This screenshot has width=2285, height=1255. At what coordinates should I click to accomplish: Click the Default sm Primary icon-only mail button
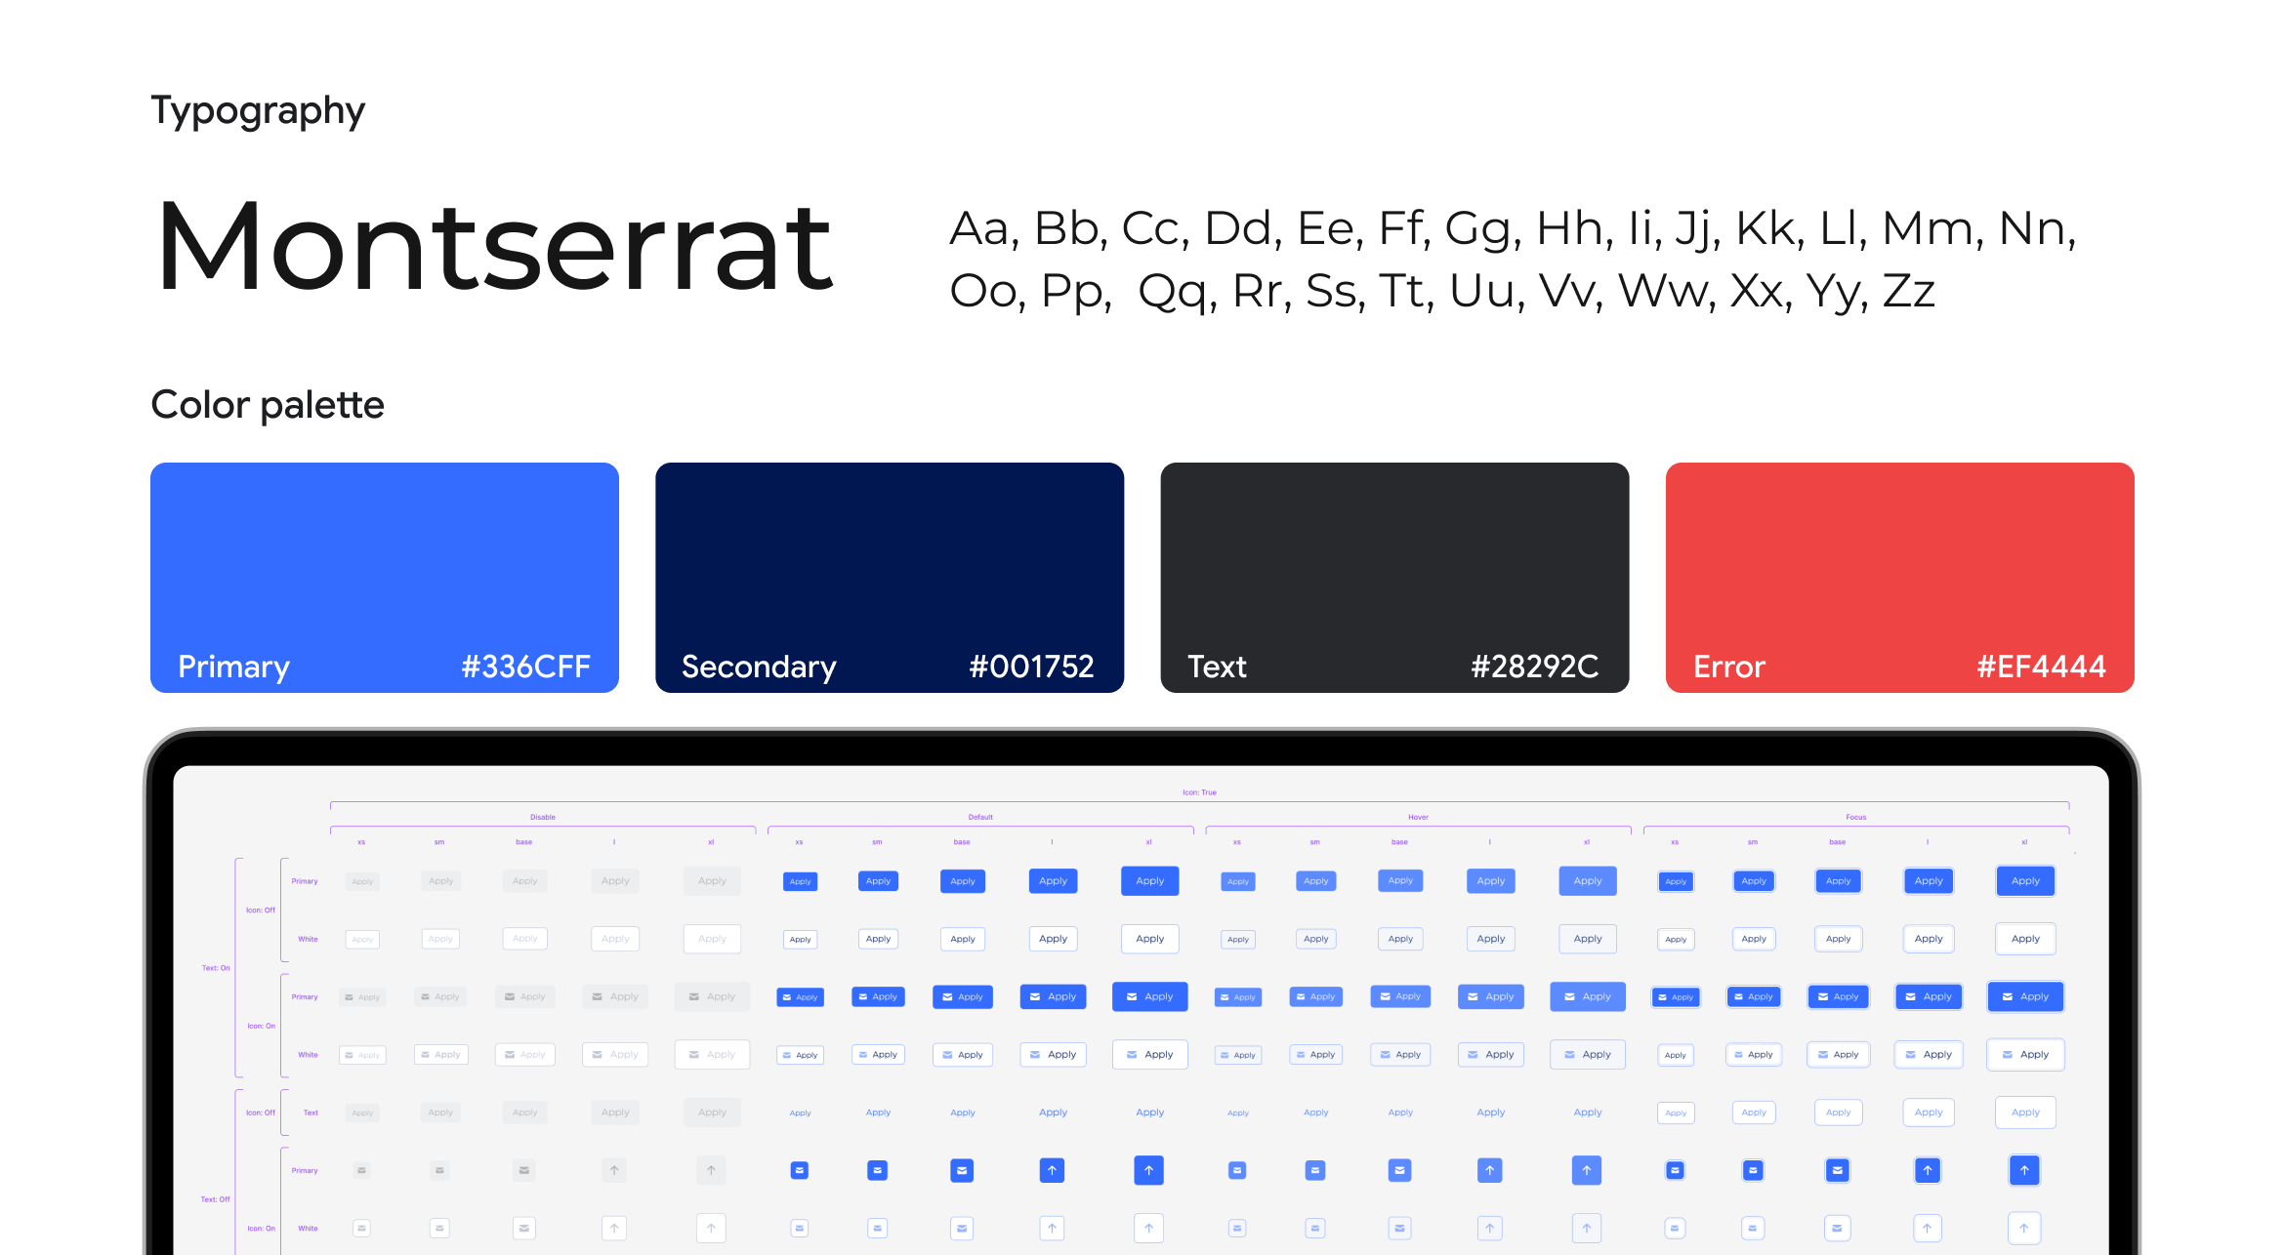pos(878,1170)
